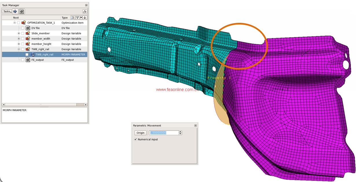Click the eraser clear icon in Task Manager
Screen dimensions: 356x182
85,12
